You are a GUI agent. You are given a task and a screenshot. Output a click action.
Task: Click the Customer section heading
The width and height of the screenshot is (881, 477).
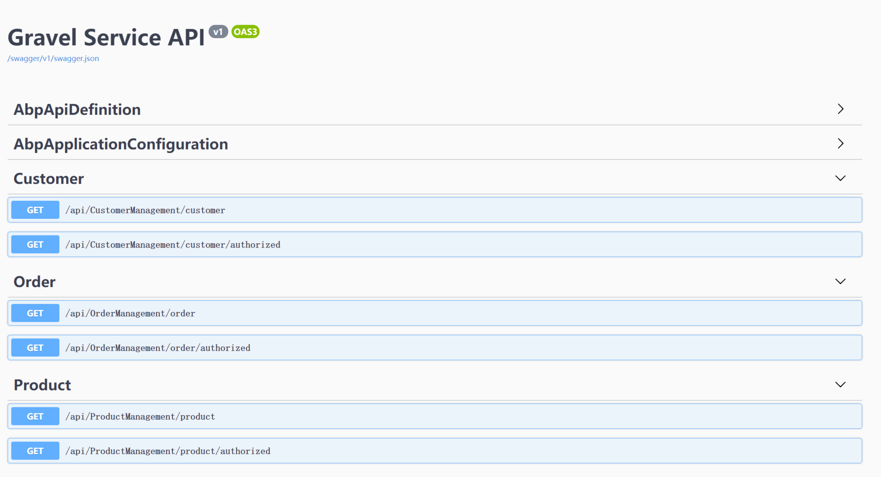pos(49,179)
